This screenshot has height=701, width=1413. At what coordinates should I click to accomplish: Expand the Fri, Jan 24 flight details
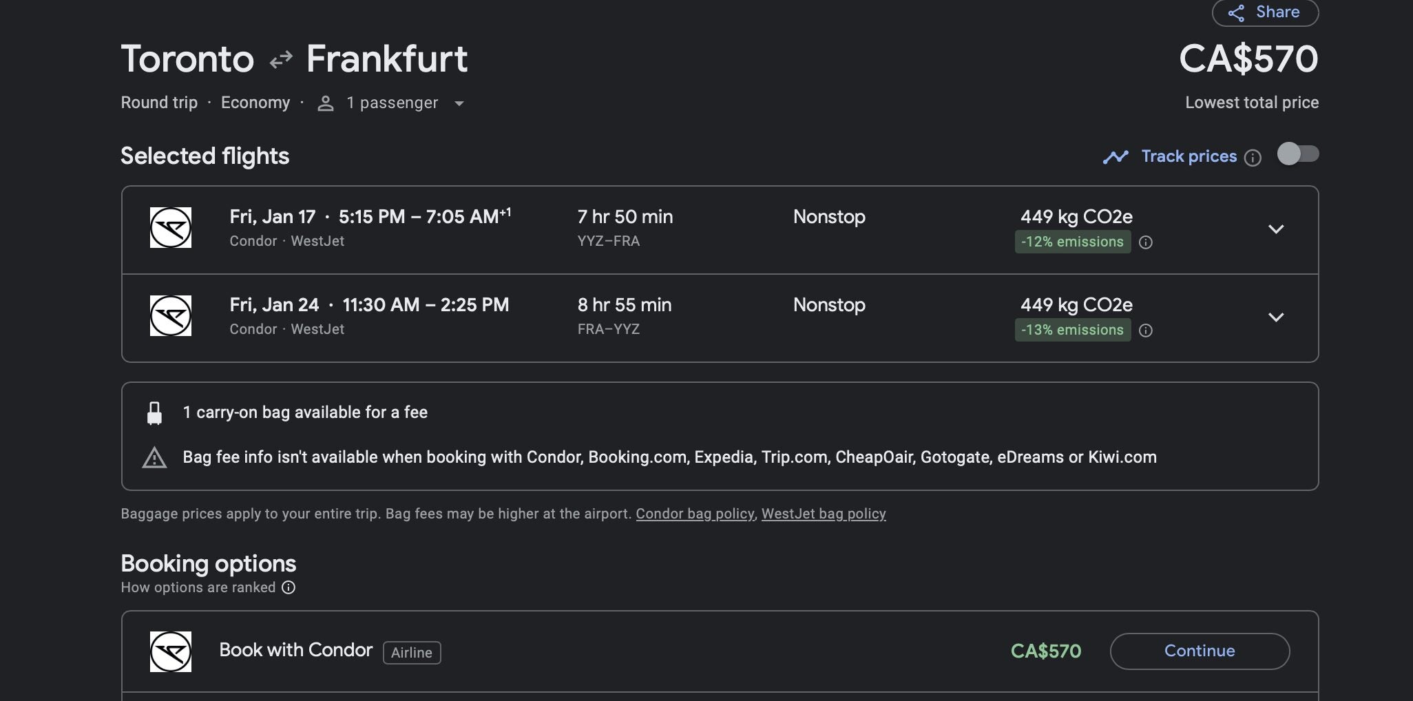pos(1276,317)
